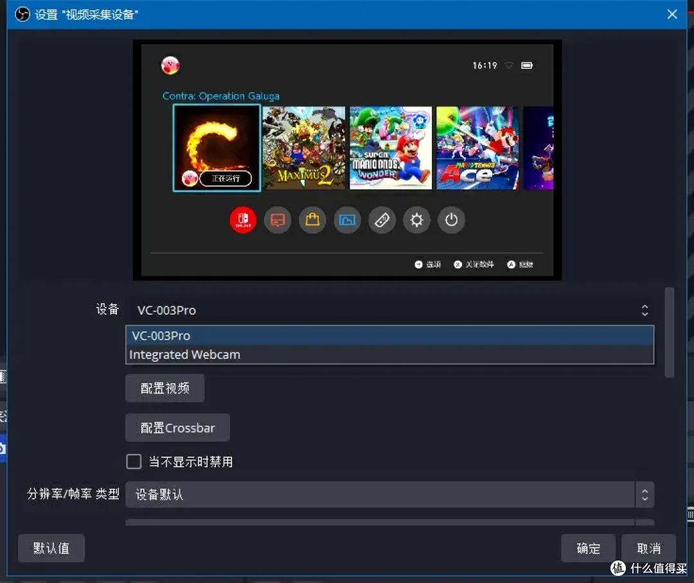Click the properties panel vertical scrollbar
The height and width of the screenshot is (583, 694).
click(670, 333)
